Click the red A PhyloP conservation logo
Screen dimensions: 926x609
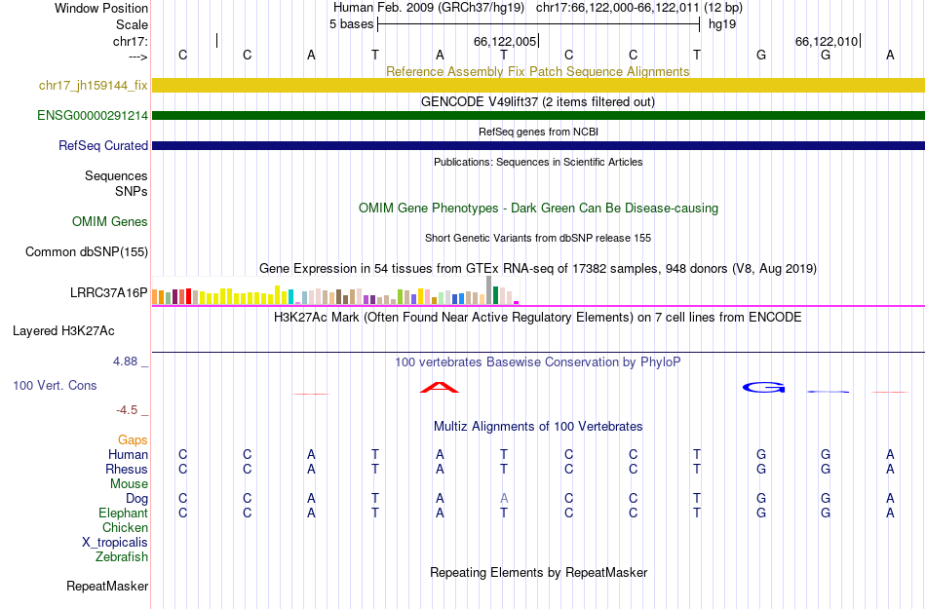(x=439, y=387)
